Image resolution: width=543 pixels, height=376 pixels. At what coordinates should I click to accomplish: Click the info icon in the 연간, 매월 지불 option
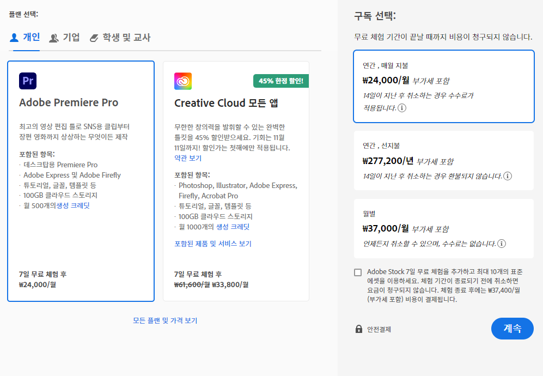coord(402,108)
